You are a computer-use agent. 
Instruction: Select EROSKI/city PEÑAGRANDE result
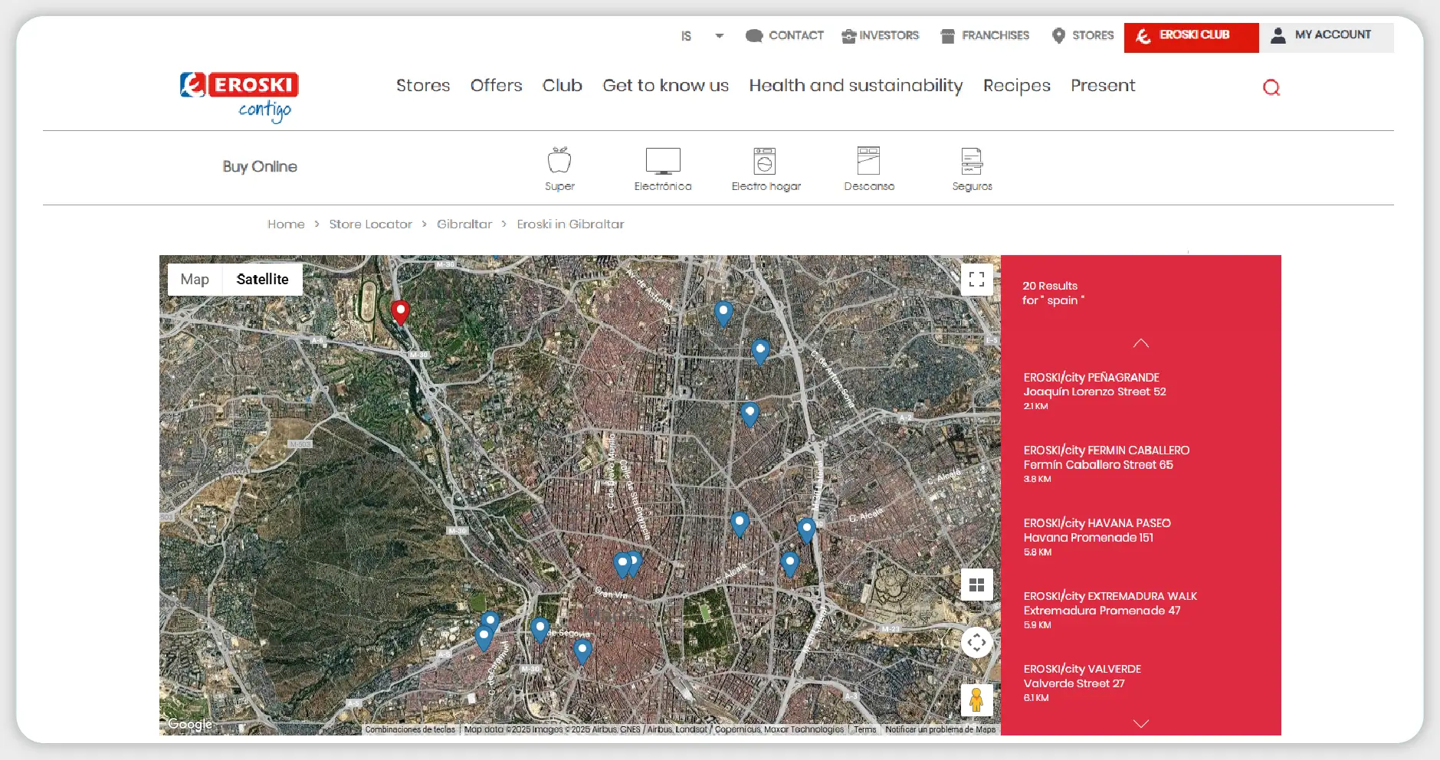click(1094, 391)
